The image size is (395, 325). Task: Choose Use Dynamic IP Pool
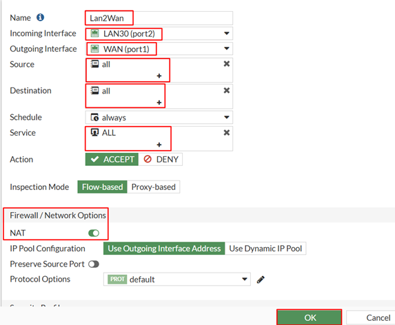point(265,249)
